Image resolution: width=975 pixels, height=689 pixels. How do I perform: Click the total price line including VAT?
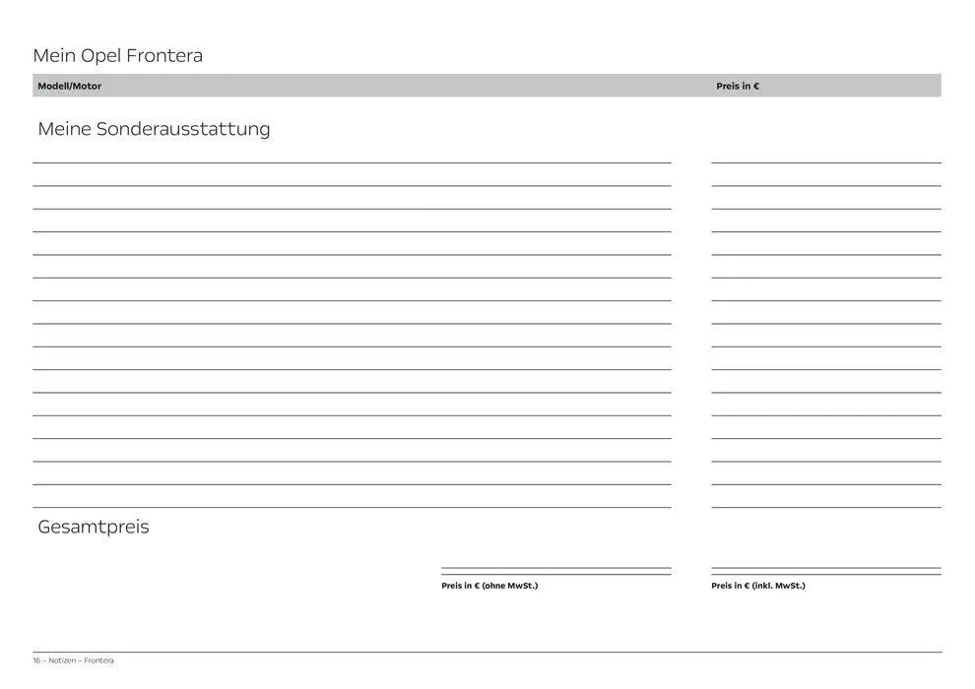pos(825,571)
